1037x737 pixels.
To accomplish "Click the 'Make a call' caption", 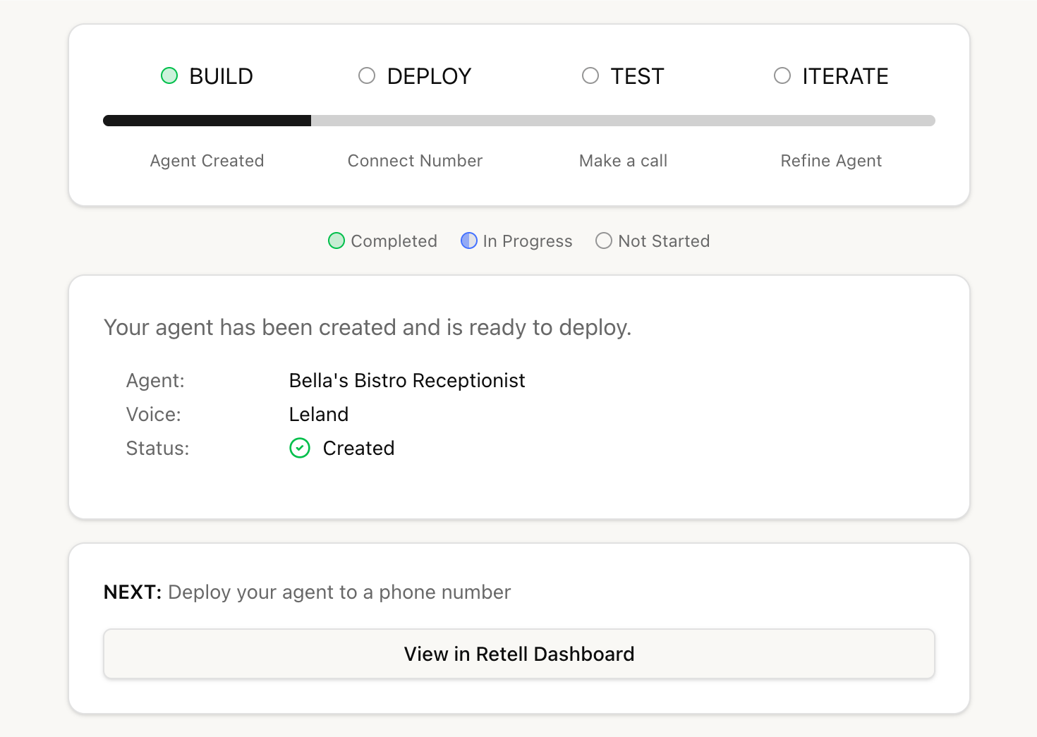I will (x=623, y=161).
